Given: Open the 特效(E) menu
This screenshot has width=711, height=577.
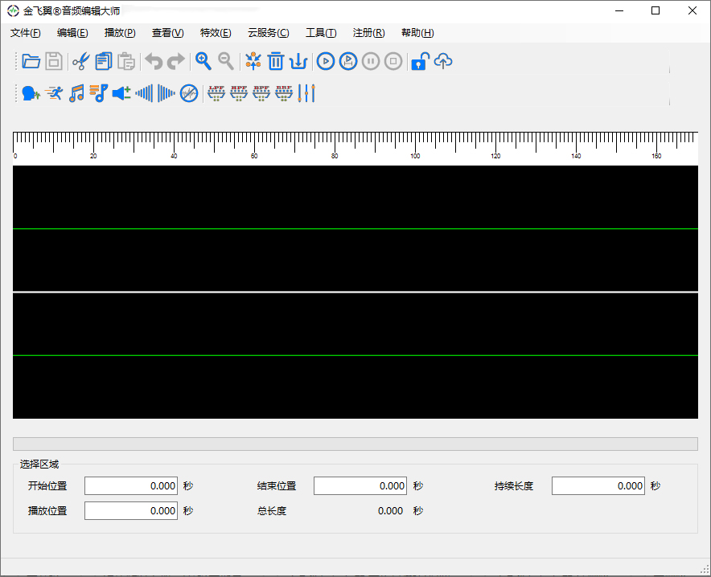Looking at the screenshot, I should pyautogui.click(x=216, y=33).
